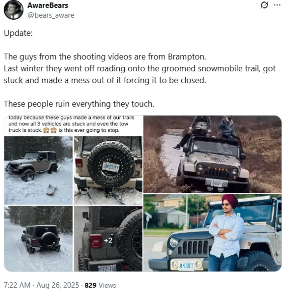Image resolution: width=284 pixels, height=289 pixels.
Task: Click the sentence mentioning Brampton
Action: click(105, 56)
